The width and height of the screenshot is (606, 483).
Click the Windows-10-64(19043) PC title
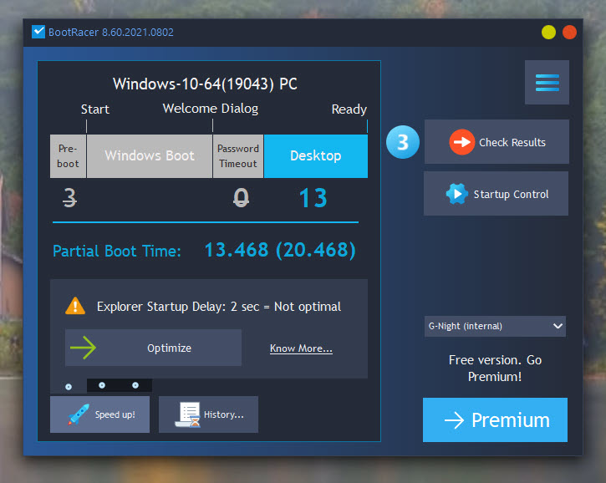click(x=205, y=84)
